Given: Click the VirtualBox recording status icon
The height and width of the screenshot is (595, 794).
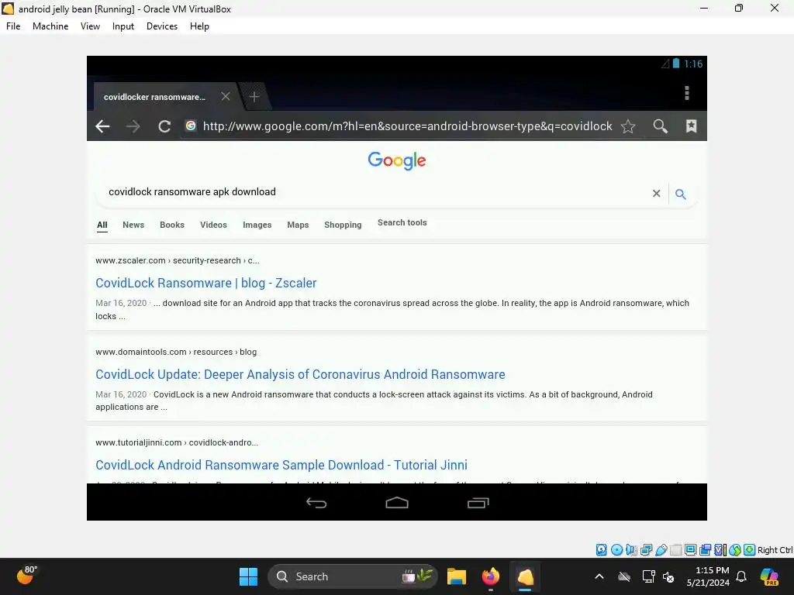Looking at the screenshot, I should pos(705,550).
